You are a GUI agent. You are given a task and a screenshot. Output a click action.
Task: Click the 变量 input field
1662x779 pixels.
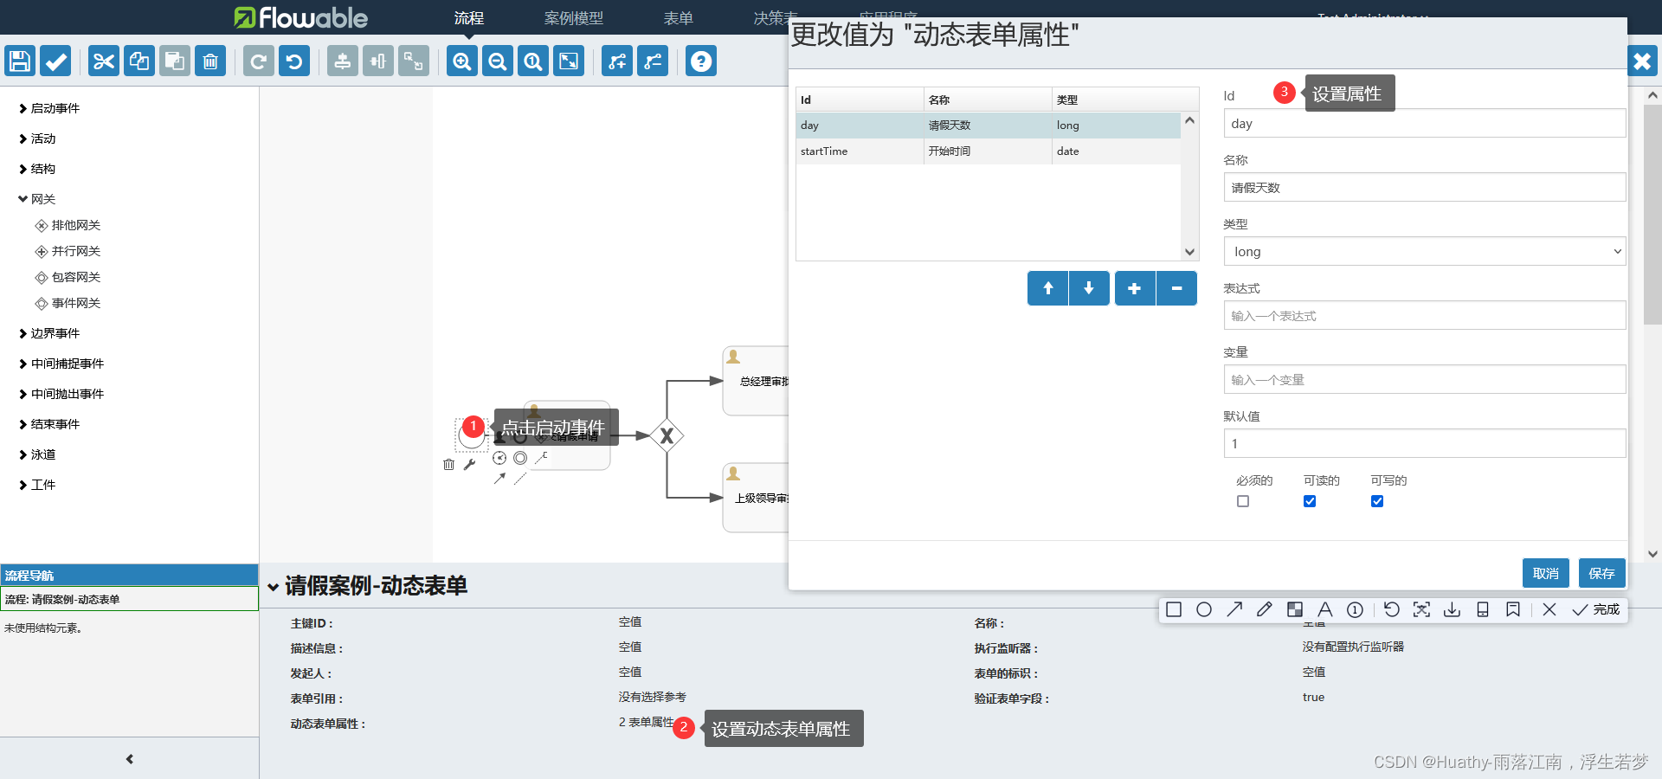(x=1425, y=380)
